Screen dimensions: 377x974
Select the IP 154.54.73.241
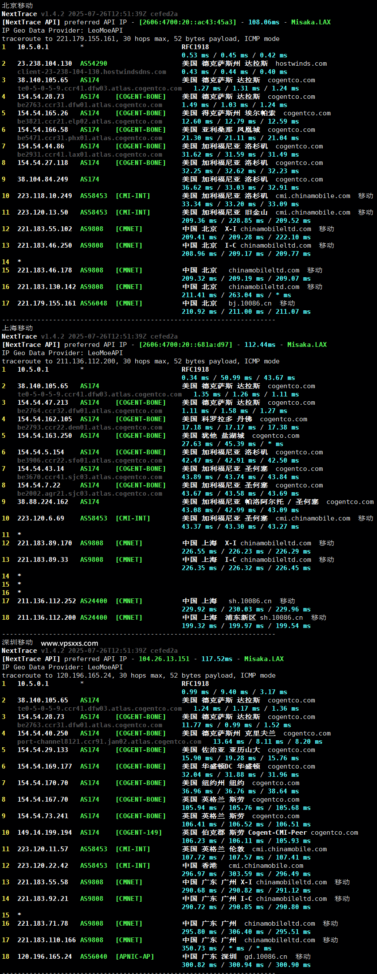pyautogui.click(x=43, y=816)
